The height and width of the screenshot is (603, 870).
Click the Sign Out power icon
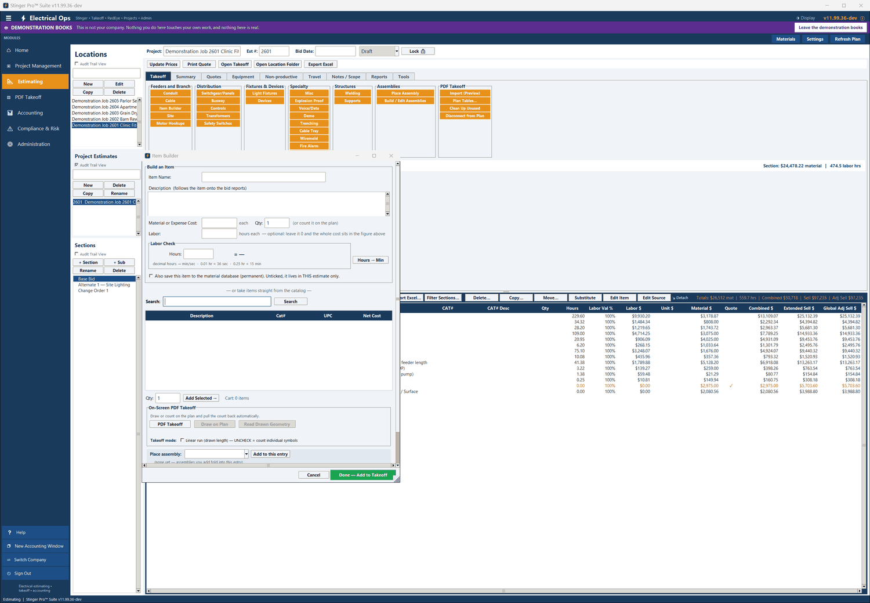point(9,573)
